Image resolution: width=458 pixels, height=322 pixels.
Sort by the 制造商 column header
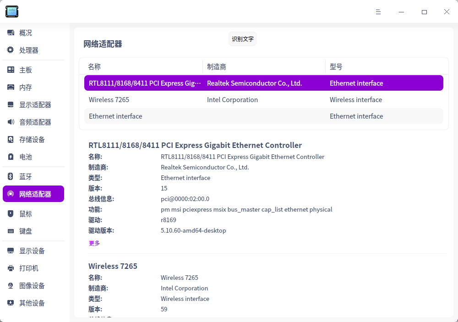click(217, 67)
